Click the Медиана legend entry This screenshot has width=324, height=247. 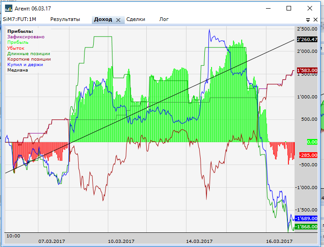click(x=17, y=70)
